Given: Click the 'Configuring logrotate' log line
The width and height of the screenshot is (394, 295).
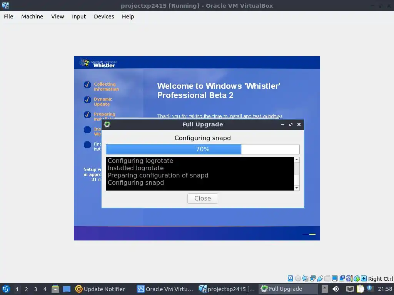Looking at the screenshot, I should (x=140, y=161).
